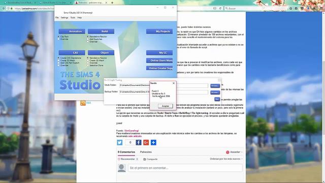
Task: Open the SimGuruEugi source link
Action: (132, 131)
